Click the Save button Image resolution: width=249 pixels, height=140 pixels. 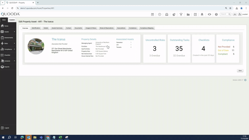pyautogui.click(x=240, y=71)
